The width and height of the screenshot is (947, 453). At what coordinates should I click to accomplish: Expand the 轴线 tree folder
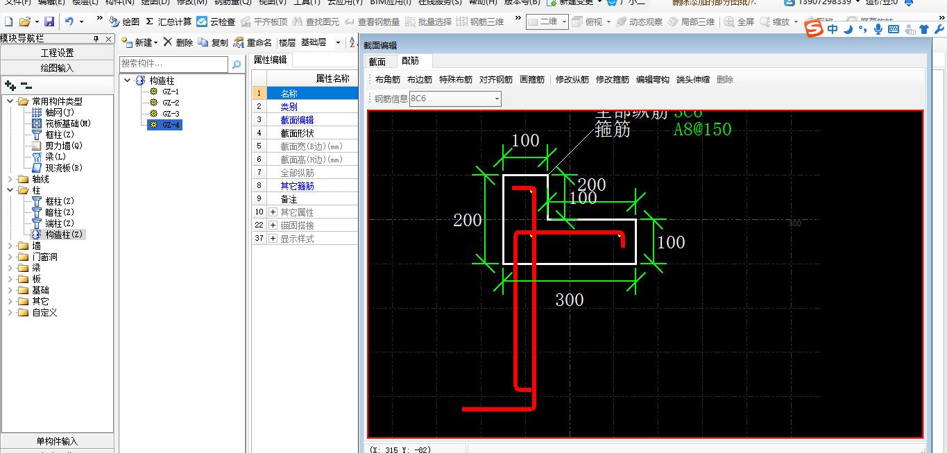(x=10, y=179)
